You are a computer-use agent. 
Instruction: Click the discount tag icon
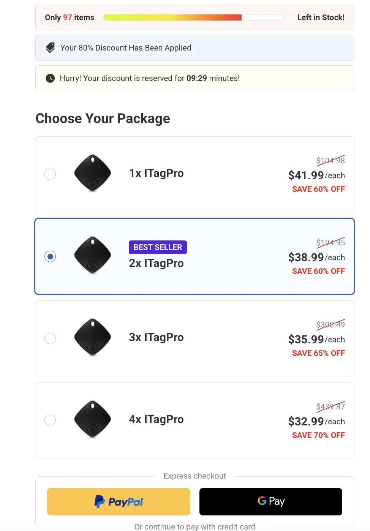(x=50, y=48)
